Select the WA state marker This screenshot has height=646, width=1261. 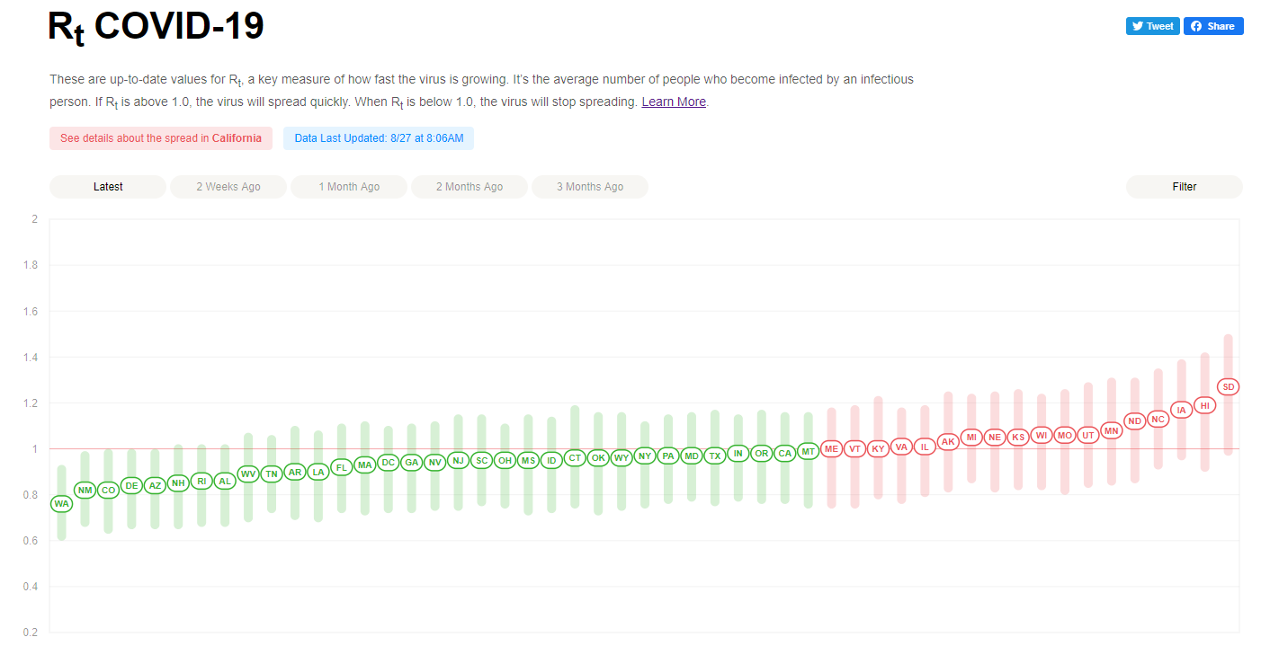click(61, 504)
